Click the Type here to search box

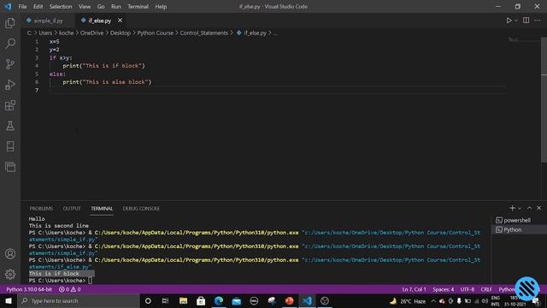click(79, 300)
